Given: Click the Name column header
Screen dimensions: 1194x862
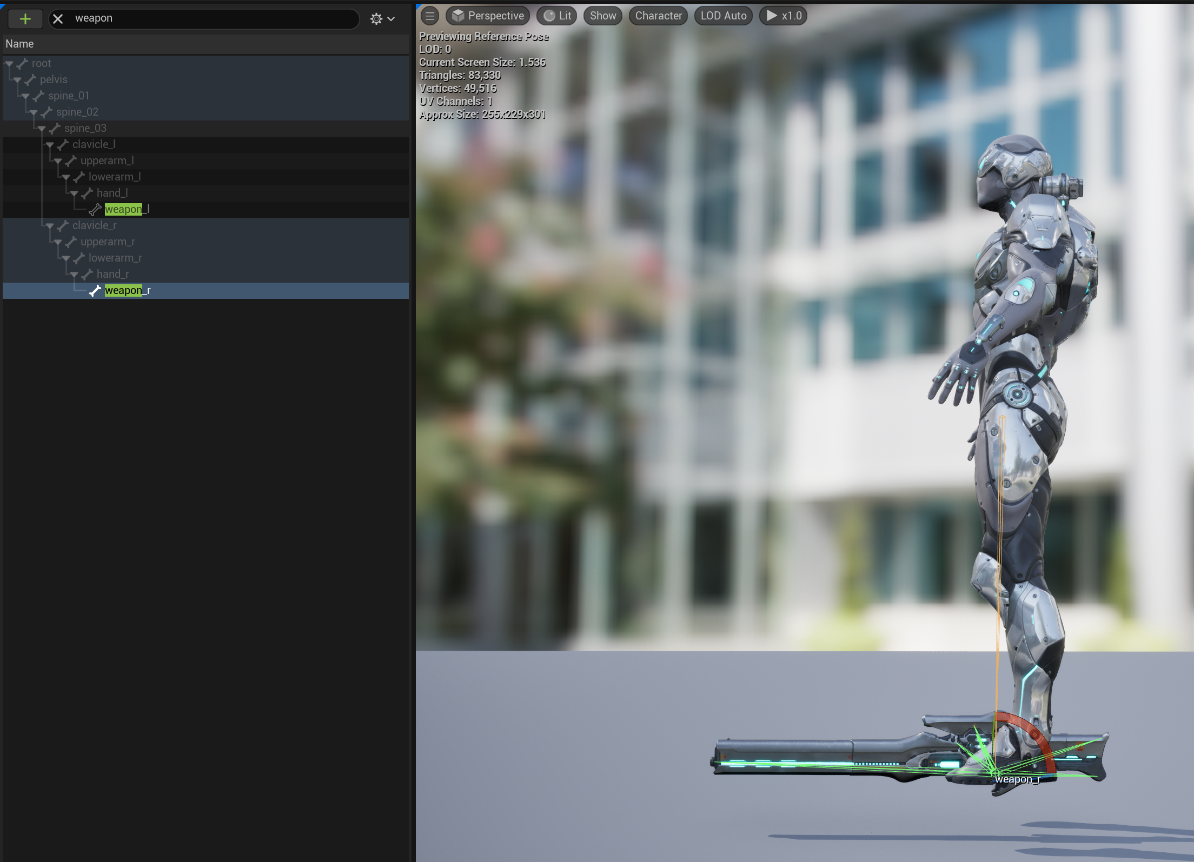Looking at the screenshot, I should tap(19, 44).
